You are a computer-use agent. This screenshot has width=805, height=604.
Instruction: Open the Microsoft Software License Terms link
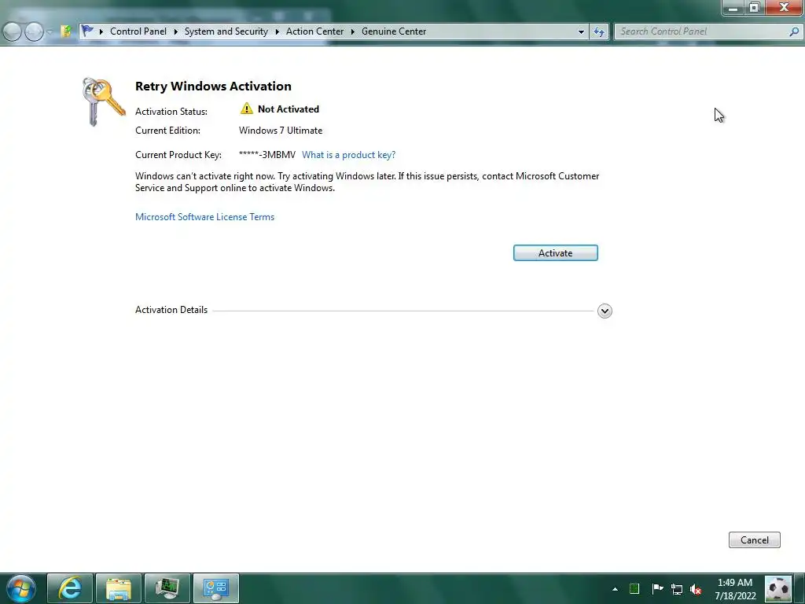(205, 217)
